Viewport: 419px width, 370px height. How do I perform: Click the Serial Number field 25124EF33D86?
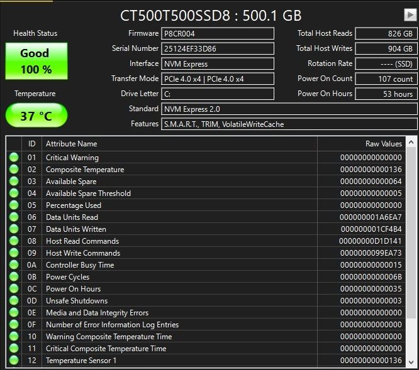(218, 48)
